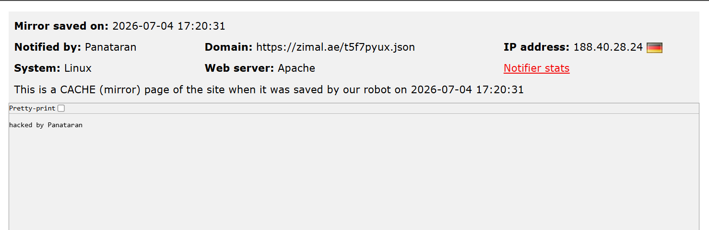
Task: Click the System Linux value
Action: (78, 68)
